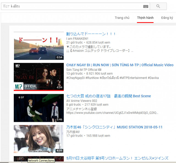The image size is (176, 163).
Task: Go to the Đăng ký tab
Action: [x=167, y=18]
